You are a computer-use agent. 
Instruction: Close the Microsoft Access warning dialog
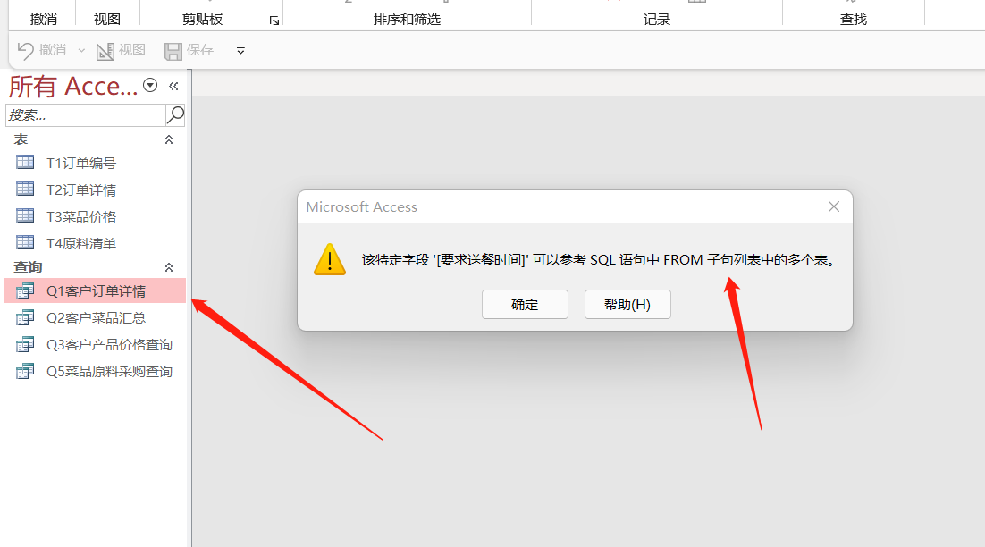[x=834, y=206]
